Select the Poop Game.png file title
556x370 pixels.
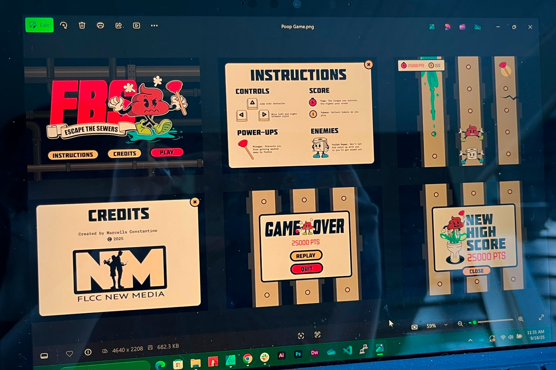click(x=297, y=27)
